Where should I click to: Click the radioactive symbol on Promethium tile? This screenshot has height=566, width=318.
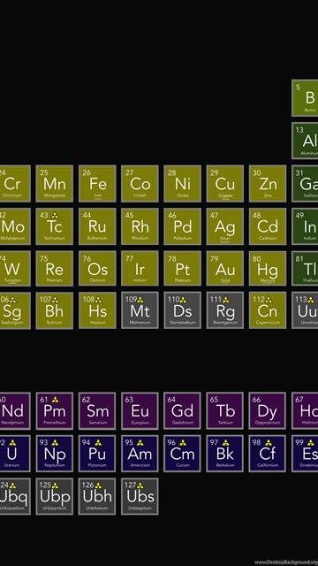[x=55, y=400]
